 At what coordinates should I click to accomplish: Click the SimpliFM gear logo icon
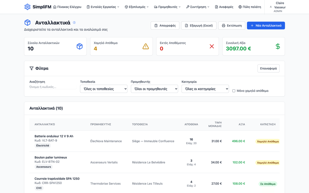27,7
